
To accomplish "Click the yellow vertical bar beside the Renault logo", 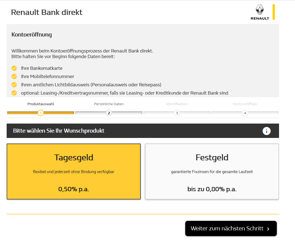I will (273, 12).
